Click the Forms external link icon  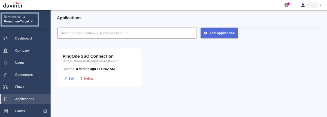coord(45,111)
